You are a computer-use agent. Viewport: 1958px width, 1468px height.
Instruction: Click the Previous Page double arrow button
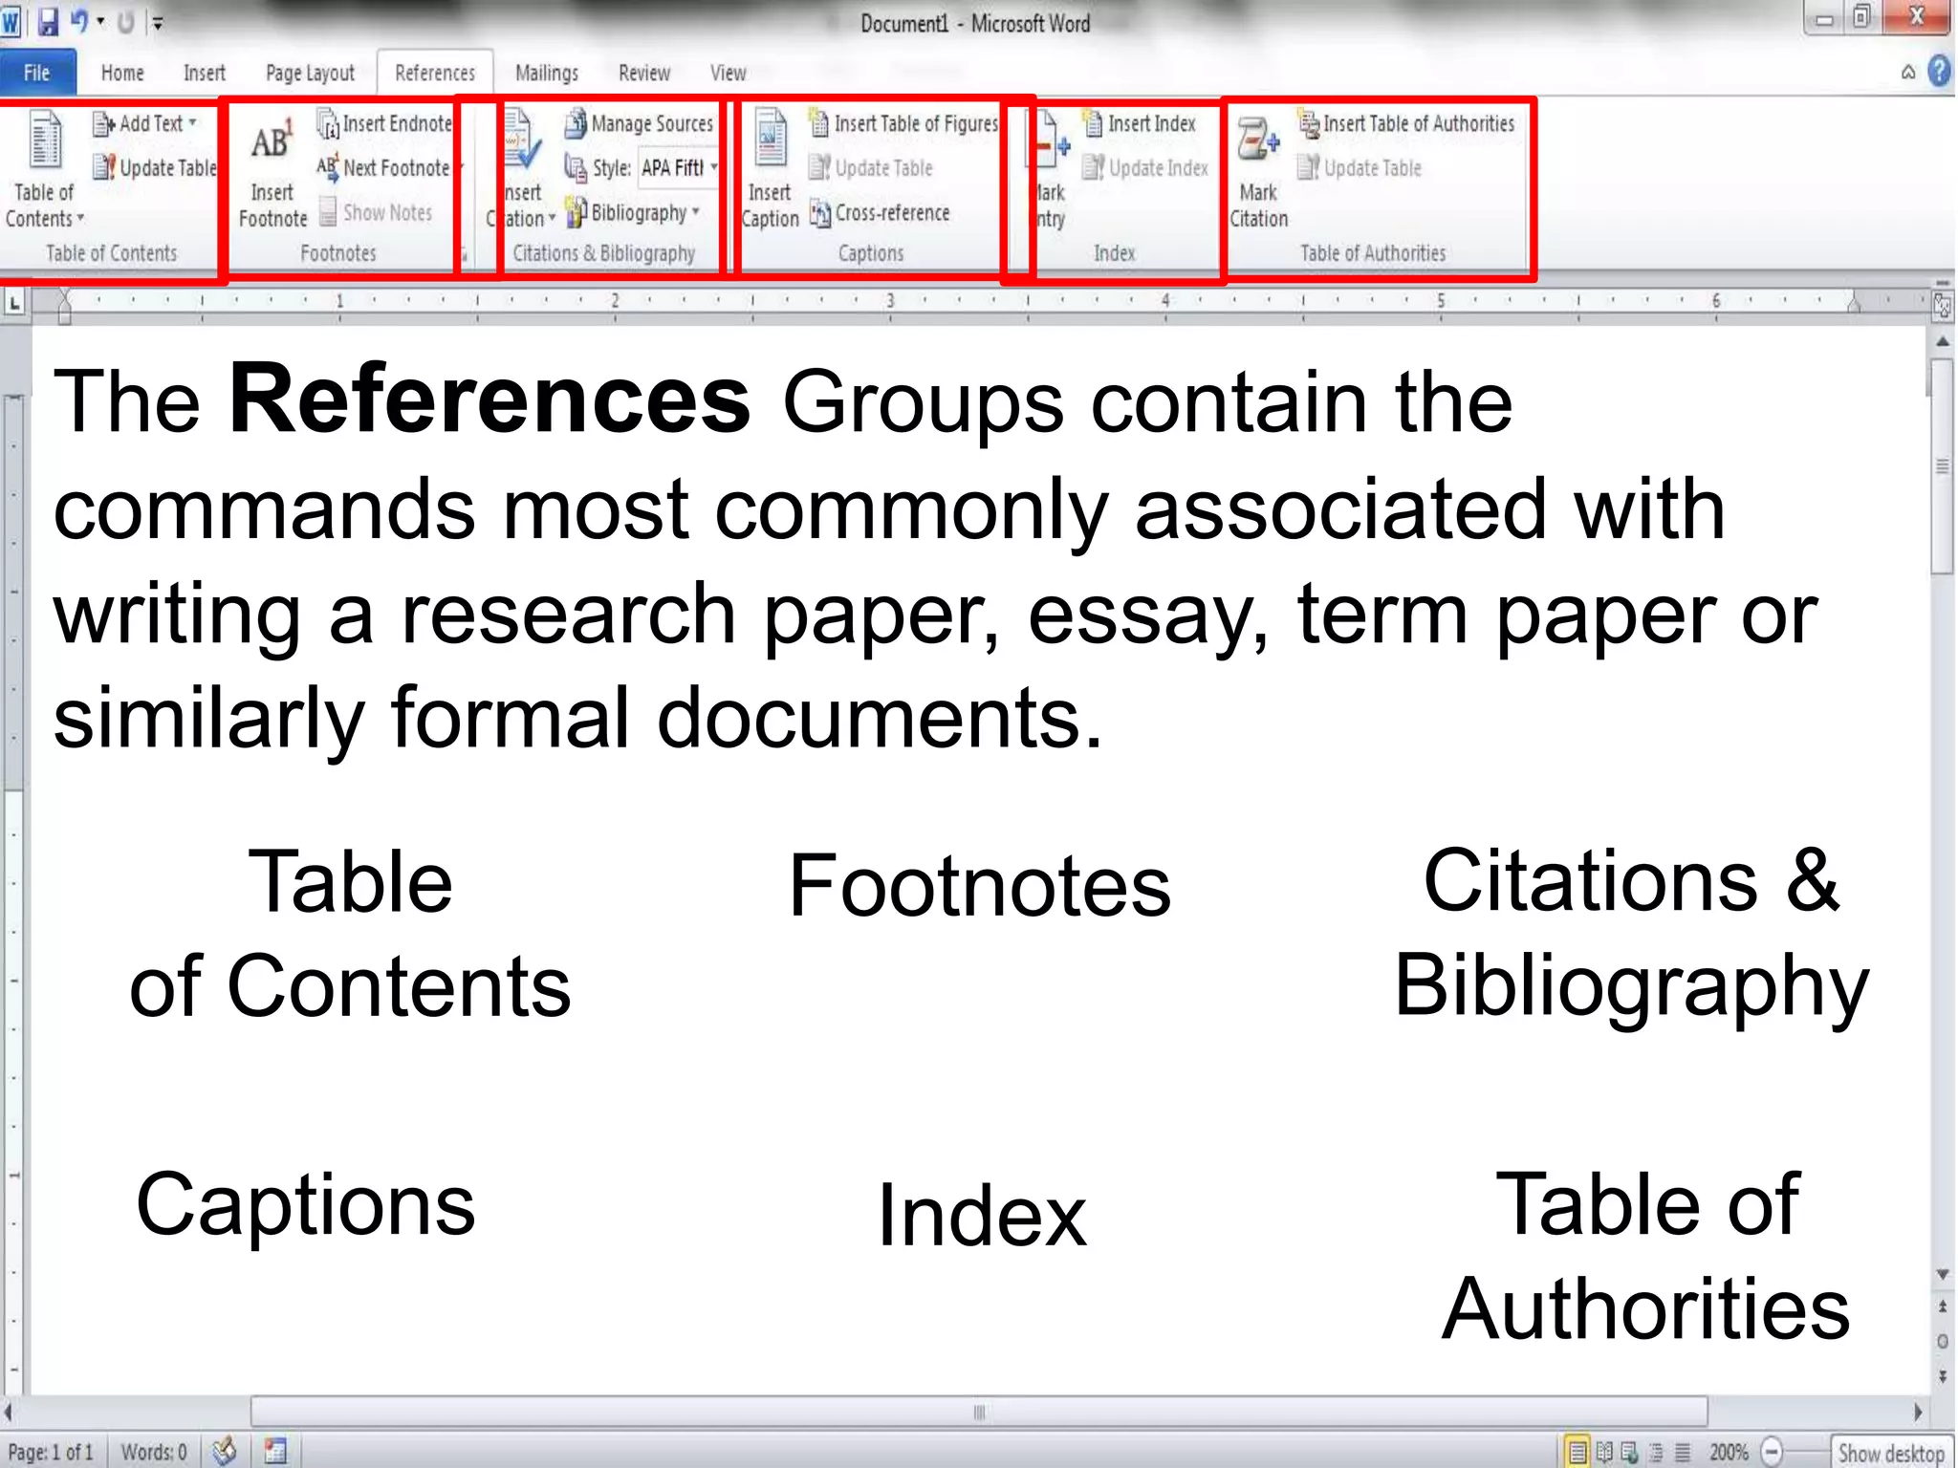(1943, 1306)
